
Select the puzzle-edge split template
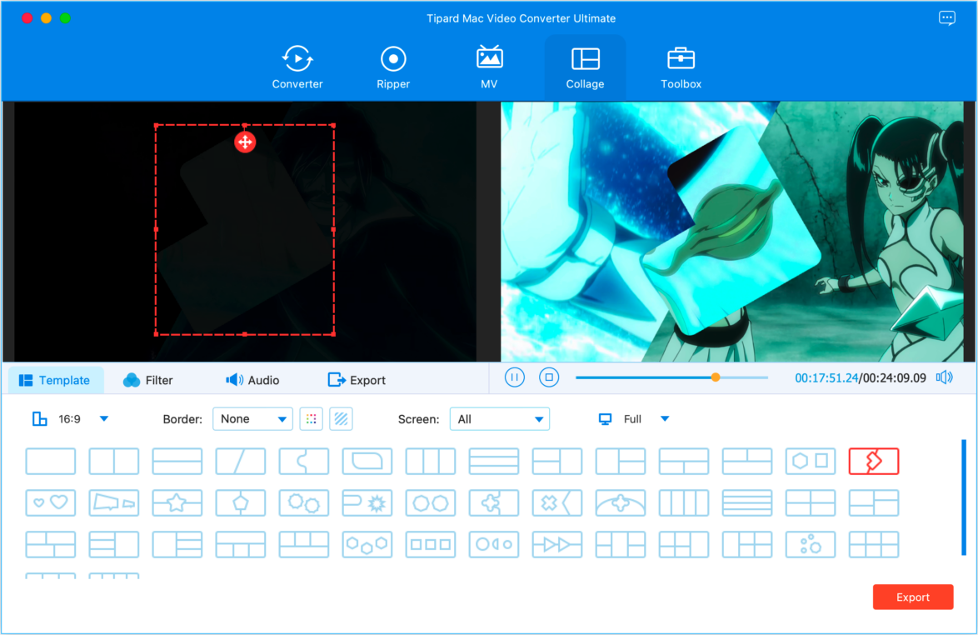click(304, 461)
